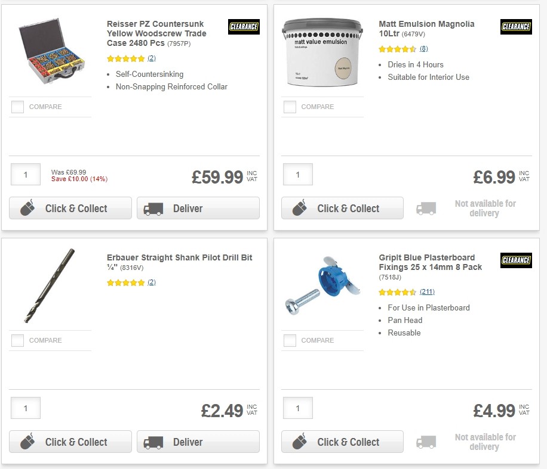The width and height of the screenshot is (547, 469).
Task: Enable Compare for the Reisser woodscrew case
Action: click(17, 107)
